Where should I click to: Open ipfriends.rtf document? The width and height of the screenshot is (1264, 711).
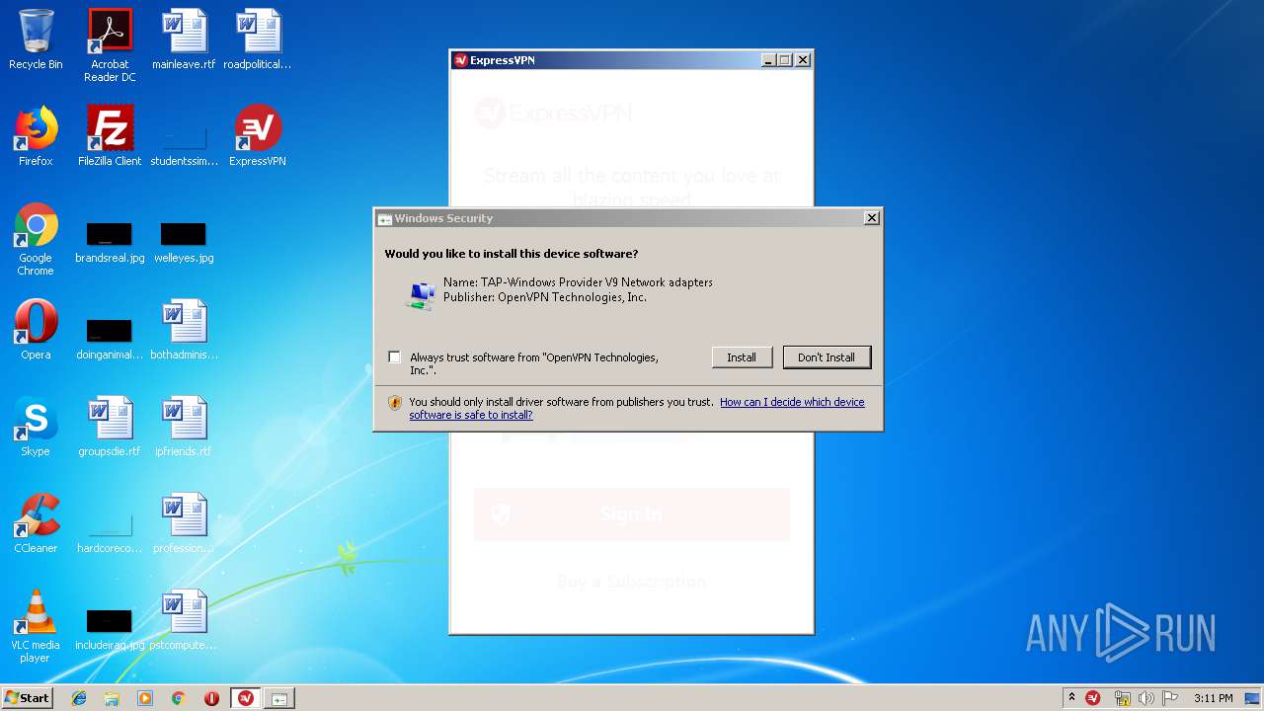point(184,427)
